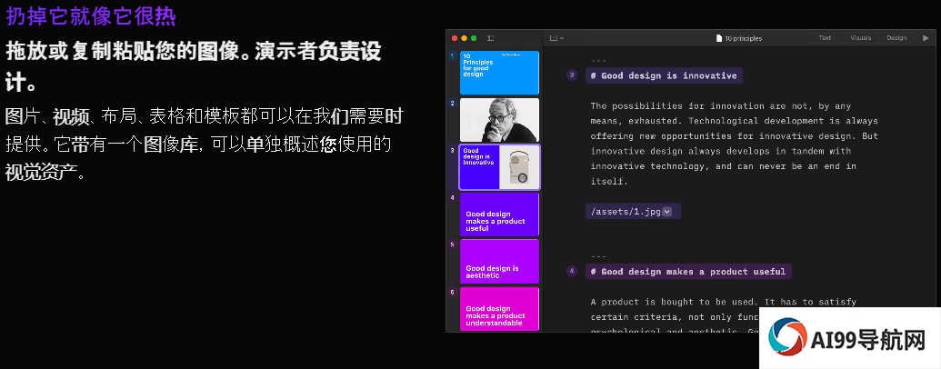
Task: Select slide thumbnail Good design is innovative
Action: pyautogui.click(x=499, y=167)
